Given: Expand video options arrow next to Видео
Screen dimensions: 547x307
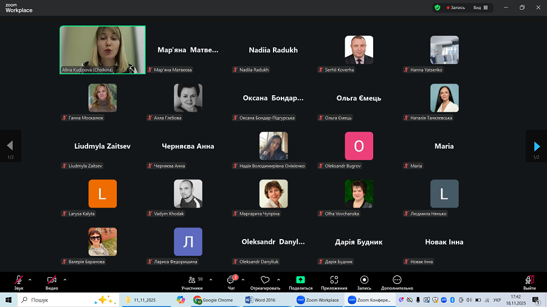Looking at the screenshot, I should (x=64, y=280).
